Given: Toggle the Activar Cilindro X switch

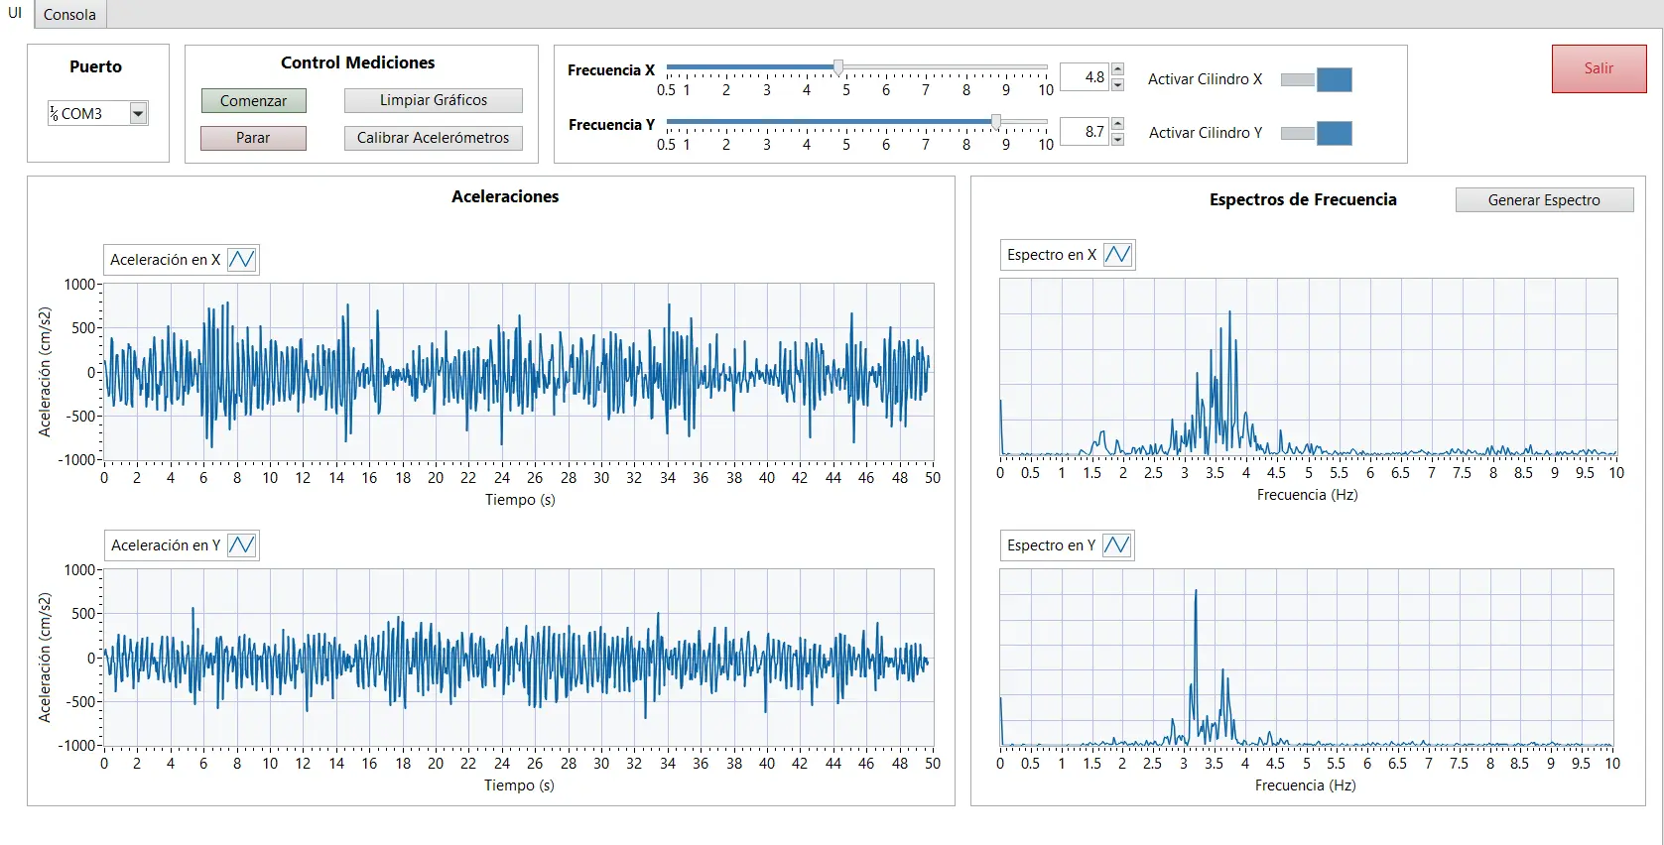Looking at the screenshot, I should coord(1316,79).
